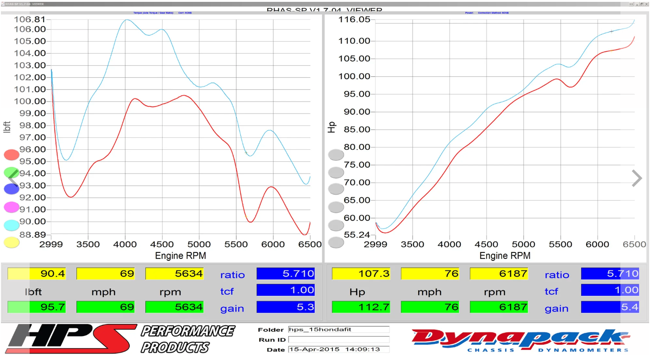Click the torque panel tcf 1.00 field

pyautogui.click(x=286, y=290)
